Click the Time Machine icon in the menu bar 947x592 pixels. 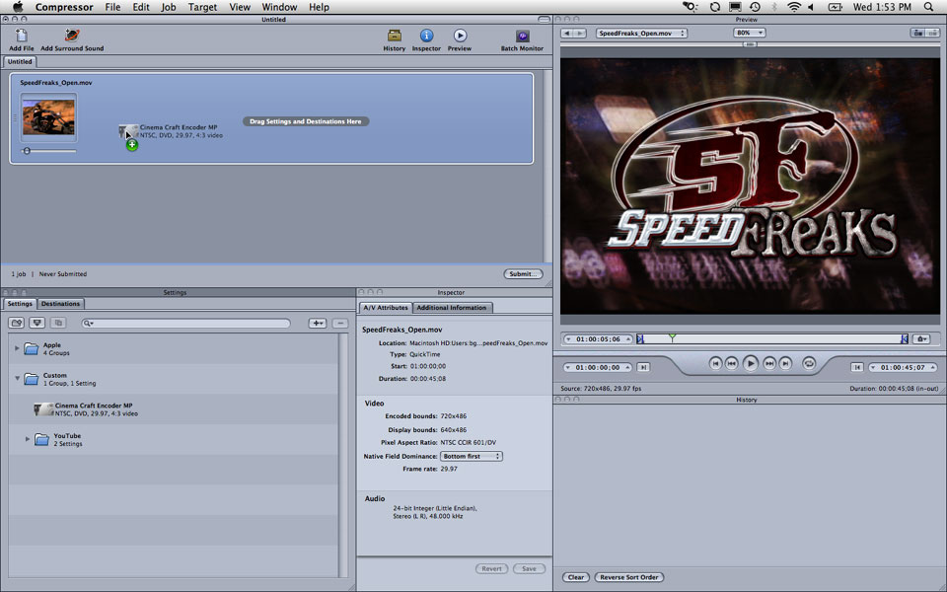(x=755, y=7)
